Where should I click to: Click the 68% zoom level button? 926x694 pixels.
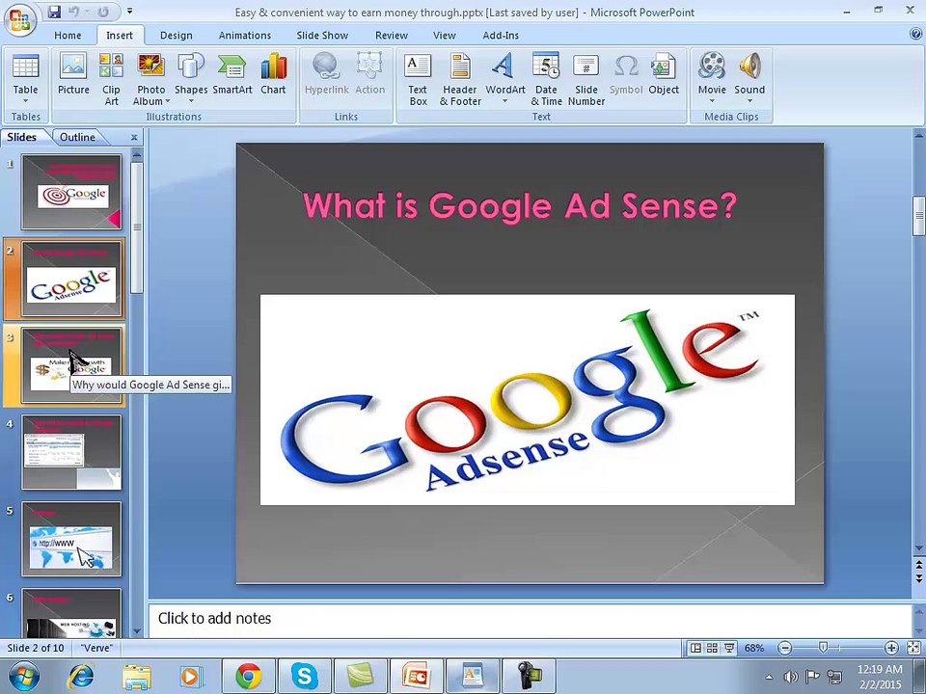coord(754,648)
